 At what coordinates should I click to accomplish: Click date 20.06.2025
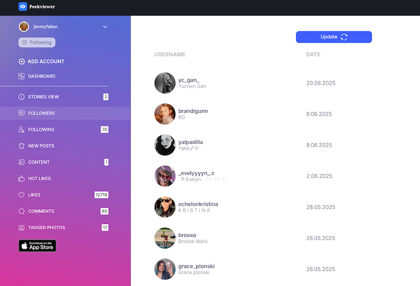pos(321,83)
